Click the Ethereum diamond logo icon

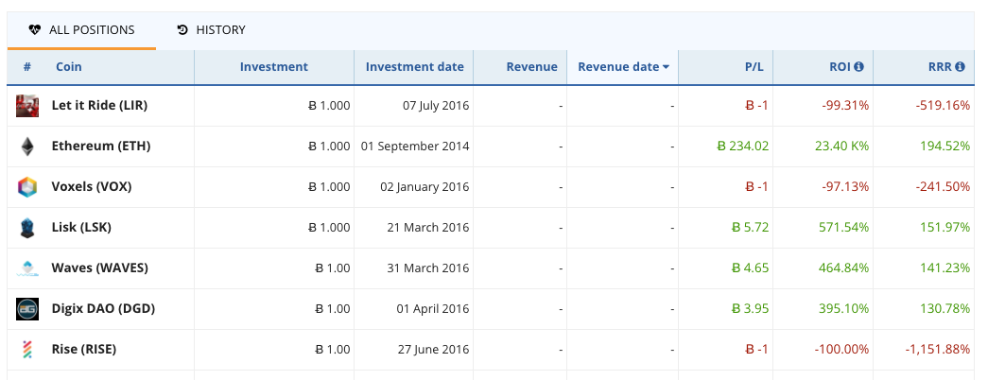(27, 147)
